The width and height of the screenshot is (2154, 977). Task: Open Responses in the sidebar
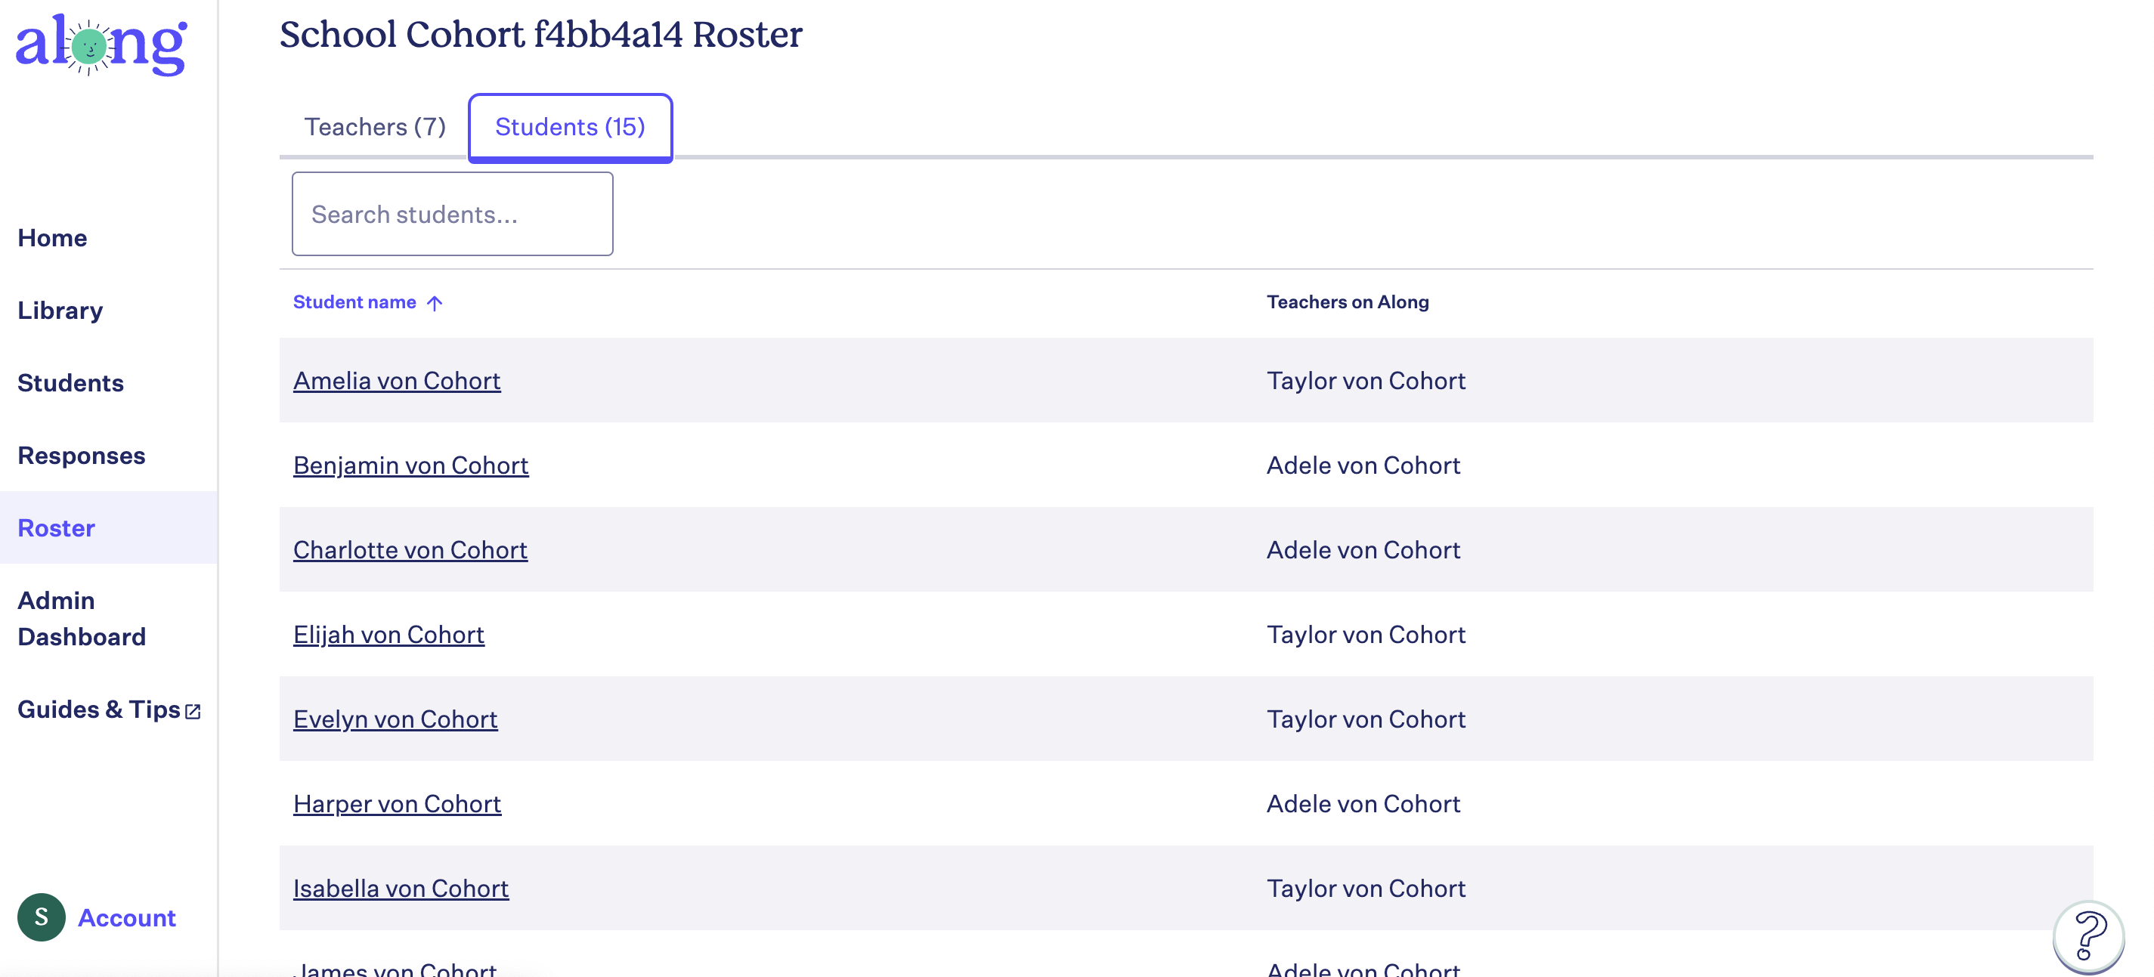point(81,456)
